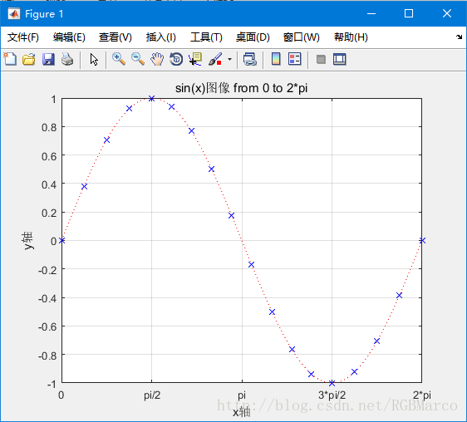
Task: Insert a Legend using the toolbar icon
Action: [x=295, y=59]
